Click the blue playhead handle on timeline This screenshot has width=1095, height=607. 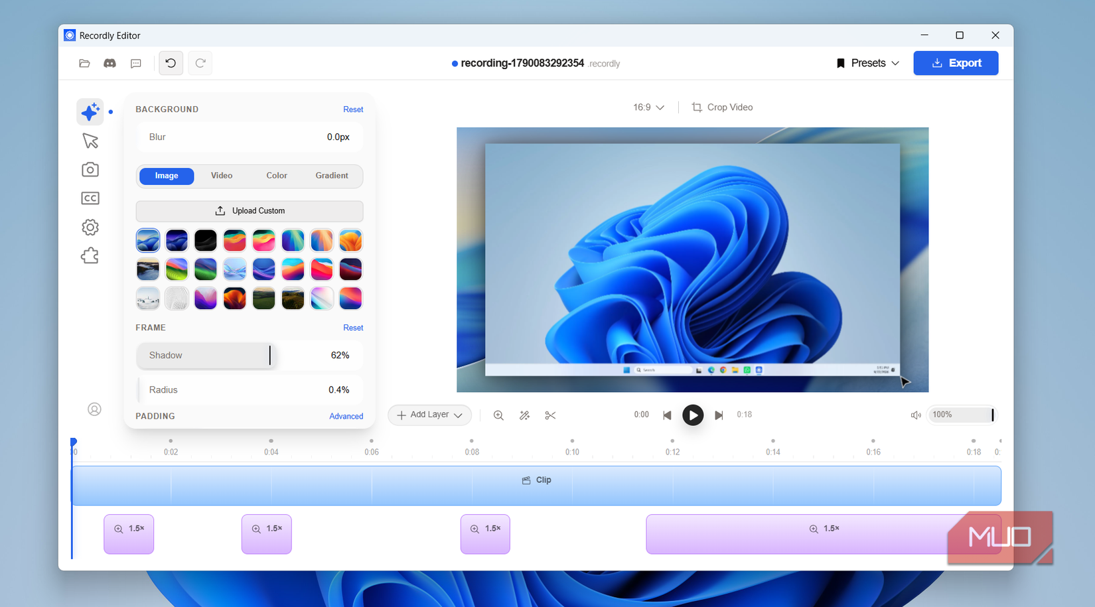point(74,442)
